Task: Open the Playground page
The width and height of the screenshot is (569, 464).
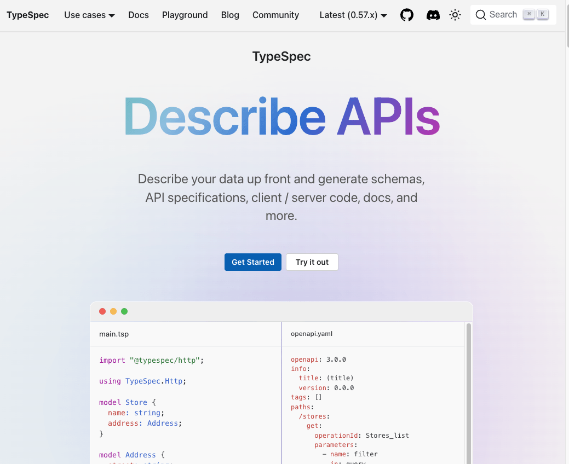Action: point(185,15)
